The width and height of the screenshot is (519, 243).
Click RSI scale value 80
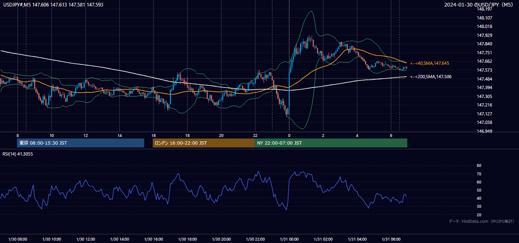(x=479, y=166)
